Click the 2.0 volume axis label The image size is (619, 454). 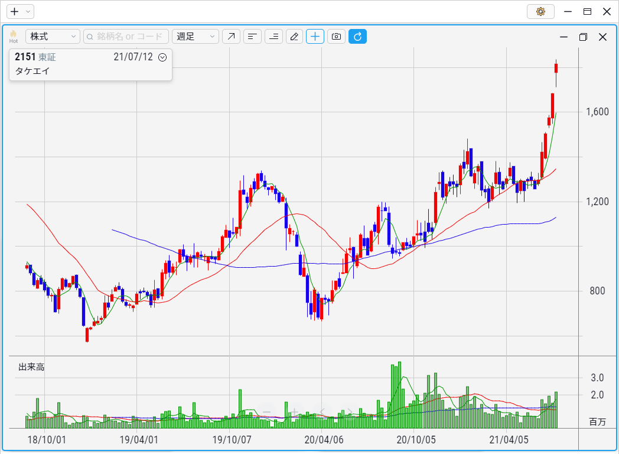click(x=597, y=395)
